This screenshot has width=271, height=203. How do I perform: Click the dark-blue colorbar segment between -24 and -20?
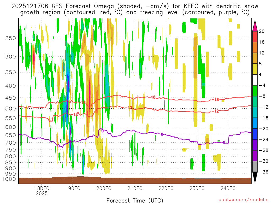255,134
